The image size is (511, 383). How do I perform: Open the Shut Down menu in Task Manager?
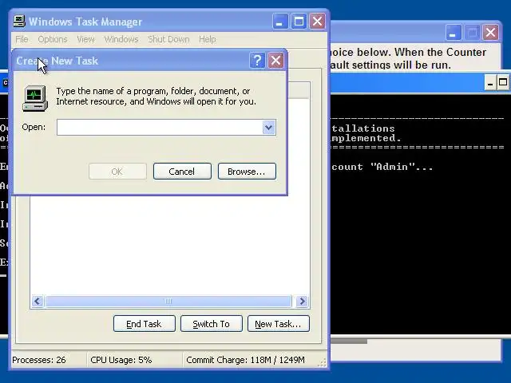(x=168, y=39)
